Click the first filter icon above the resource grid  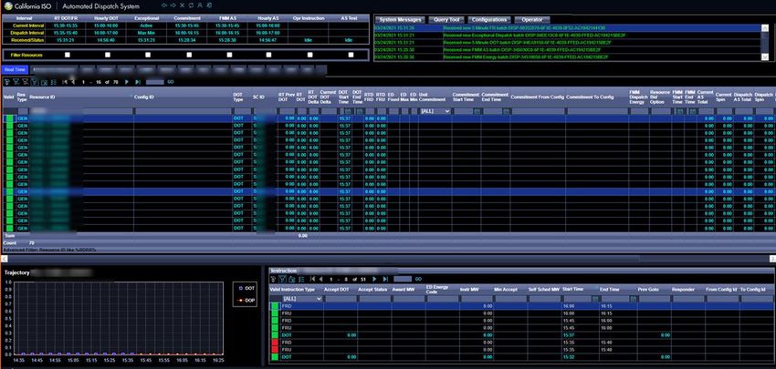point(7,81)
